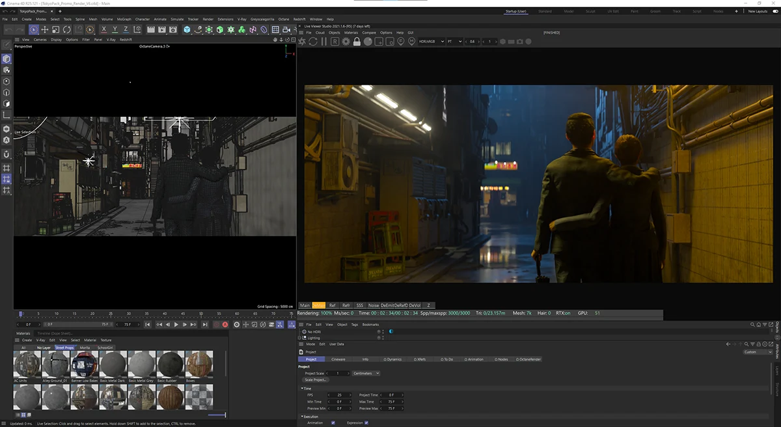Select the Street Props material layer
781x427 pixels.
pyautogui.click(x=64, y=348)
